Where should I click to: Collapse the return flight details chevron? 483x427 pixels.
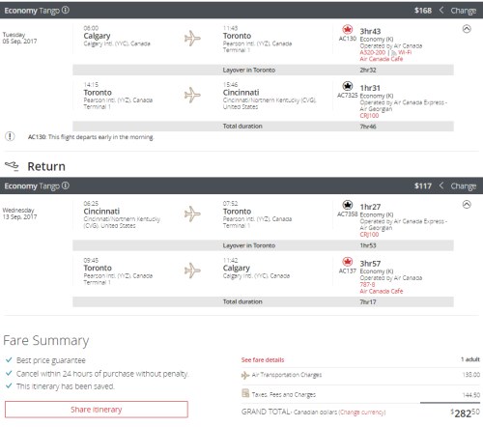[x=467, y=205]
